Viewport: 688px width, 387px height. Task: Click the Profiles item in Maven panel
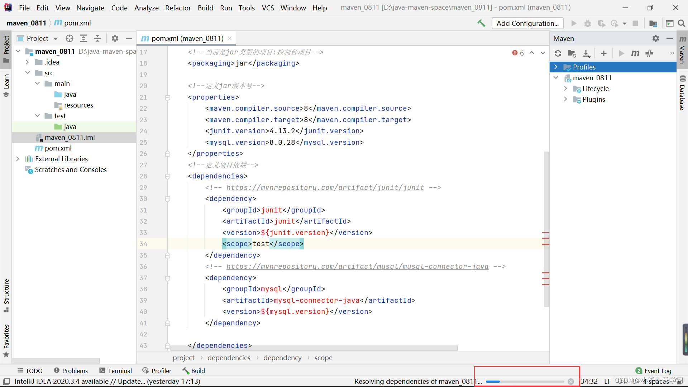pos(584,67)
